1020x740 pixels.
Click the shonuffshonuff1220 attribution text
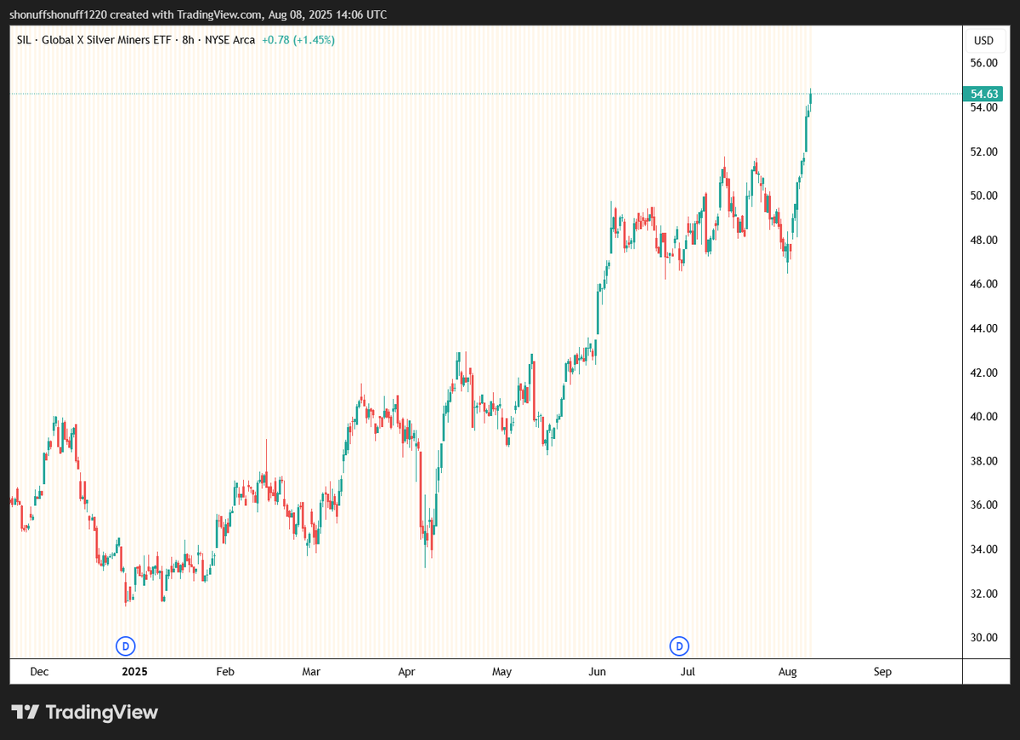(x=57, y=14)
